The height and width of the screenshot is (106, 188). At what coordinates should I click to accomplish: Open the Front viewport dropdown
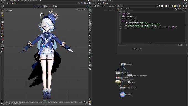79,9
